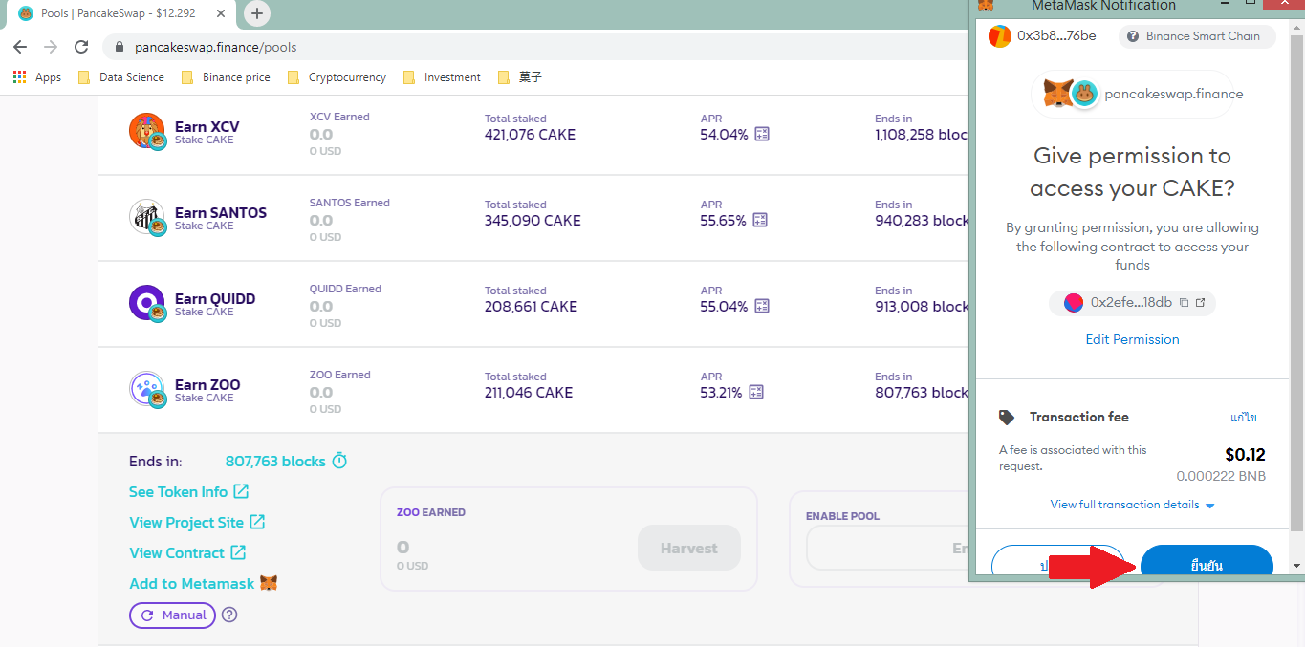
Task: Open the 0x2efe...18db contract in block explorer
Action: click(1201, 303)
